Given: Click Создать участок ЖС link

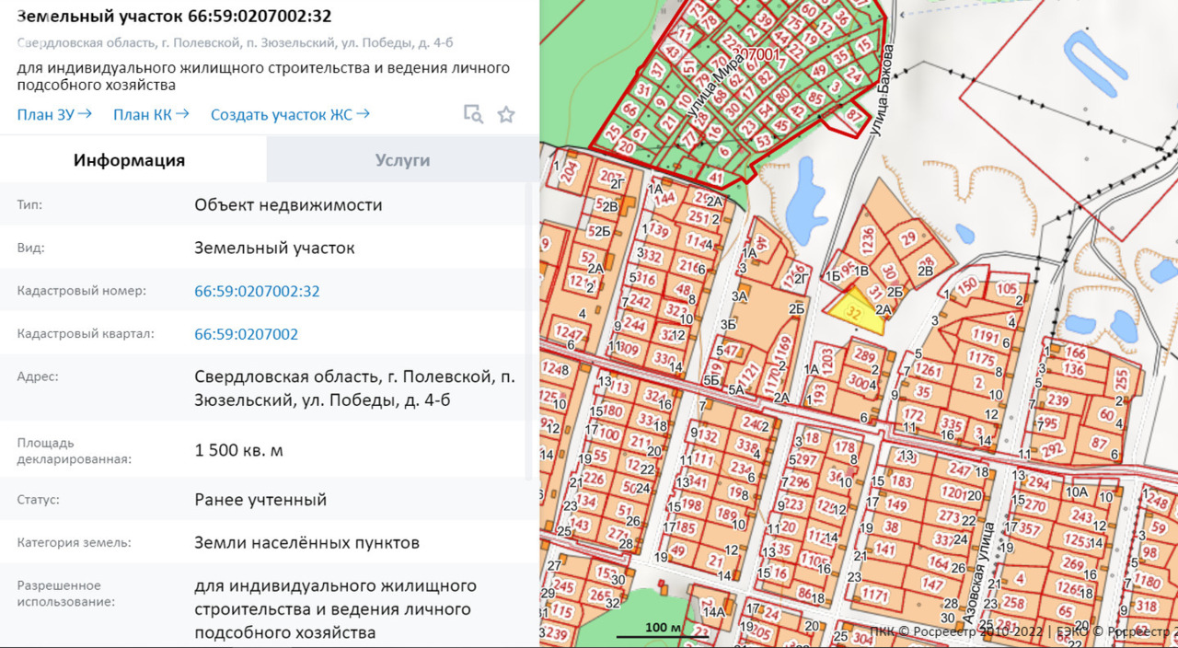Looking at the screenshot, I should 290,114.
